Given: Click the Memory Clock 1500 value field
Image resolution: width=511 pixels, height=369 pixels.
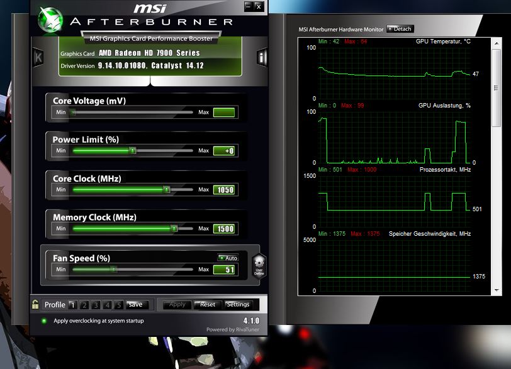Looking at the screenshot, I should 224,228.
